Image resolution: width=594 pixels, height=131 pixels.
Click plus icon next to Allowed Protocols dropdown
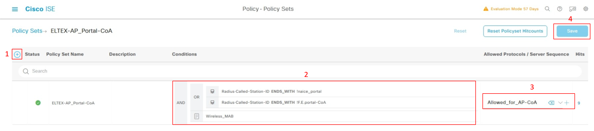tap(567, 103)
